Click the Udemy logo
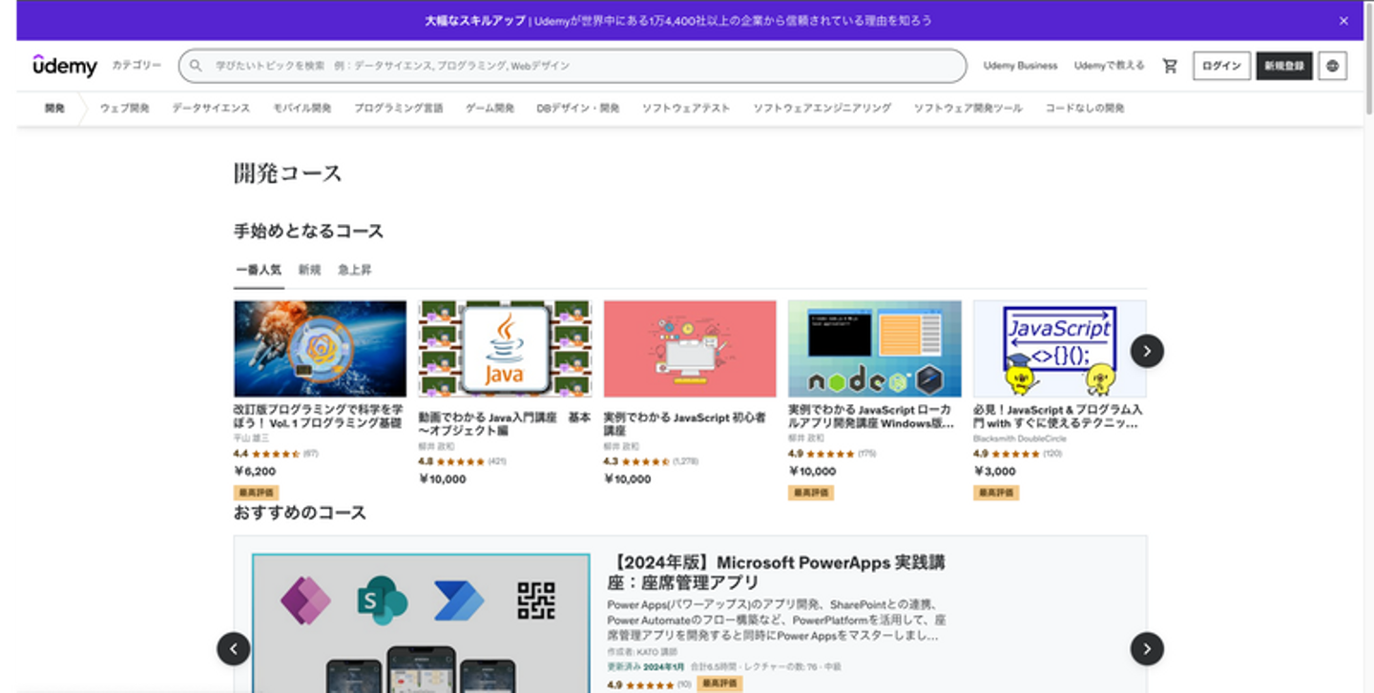Screen dimensions: 1374x693 pyautogui.click(x=65, y=66)
